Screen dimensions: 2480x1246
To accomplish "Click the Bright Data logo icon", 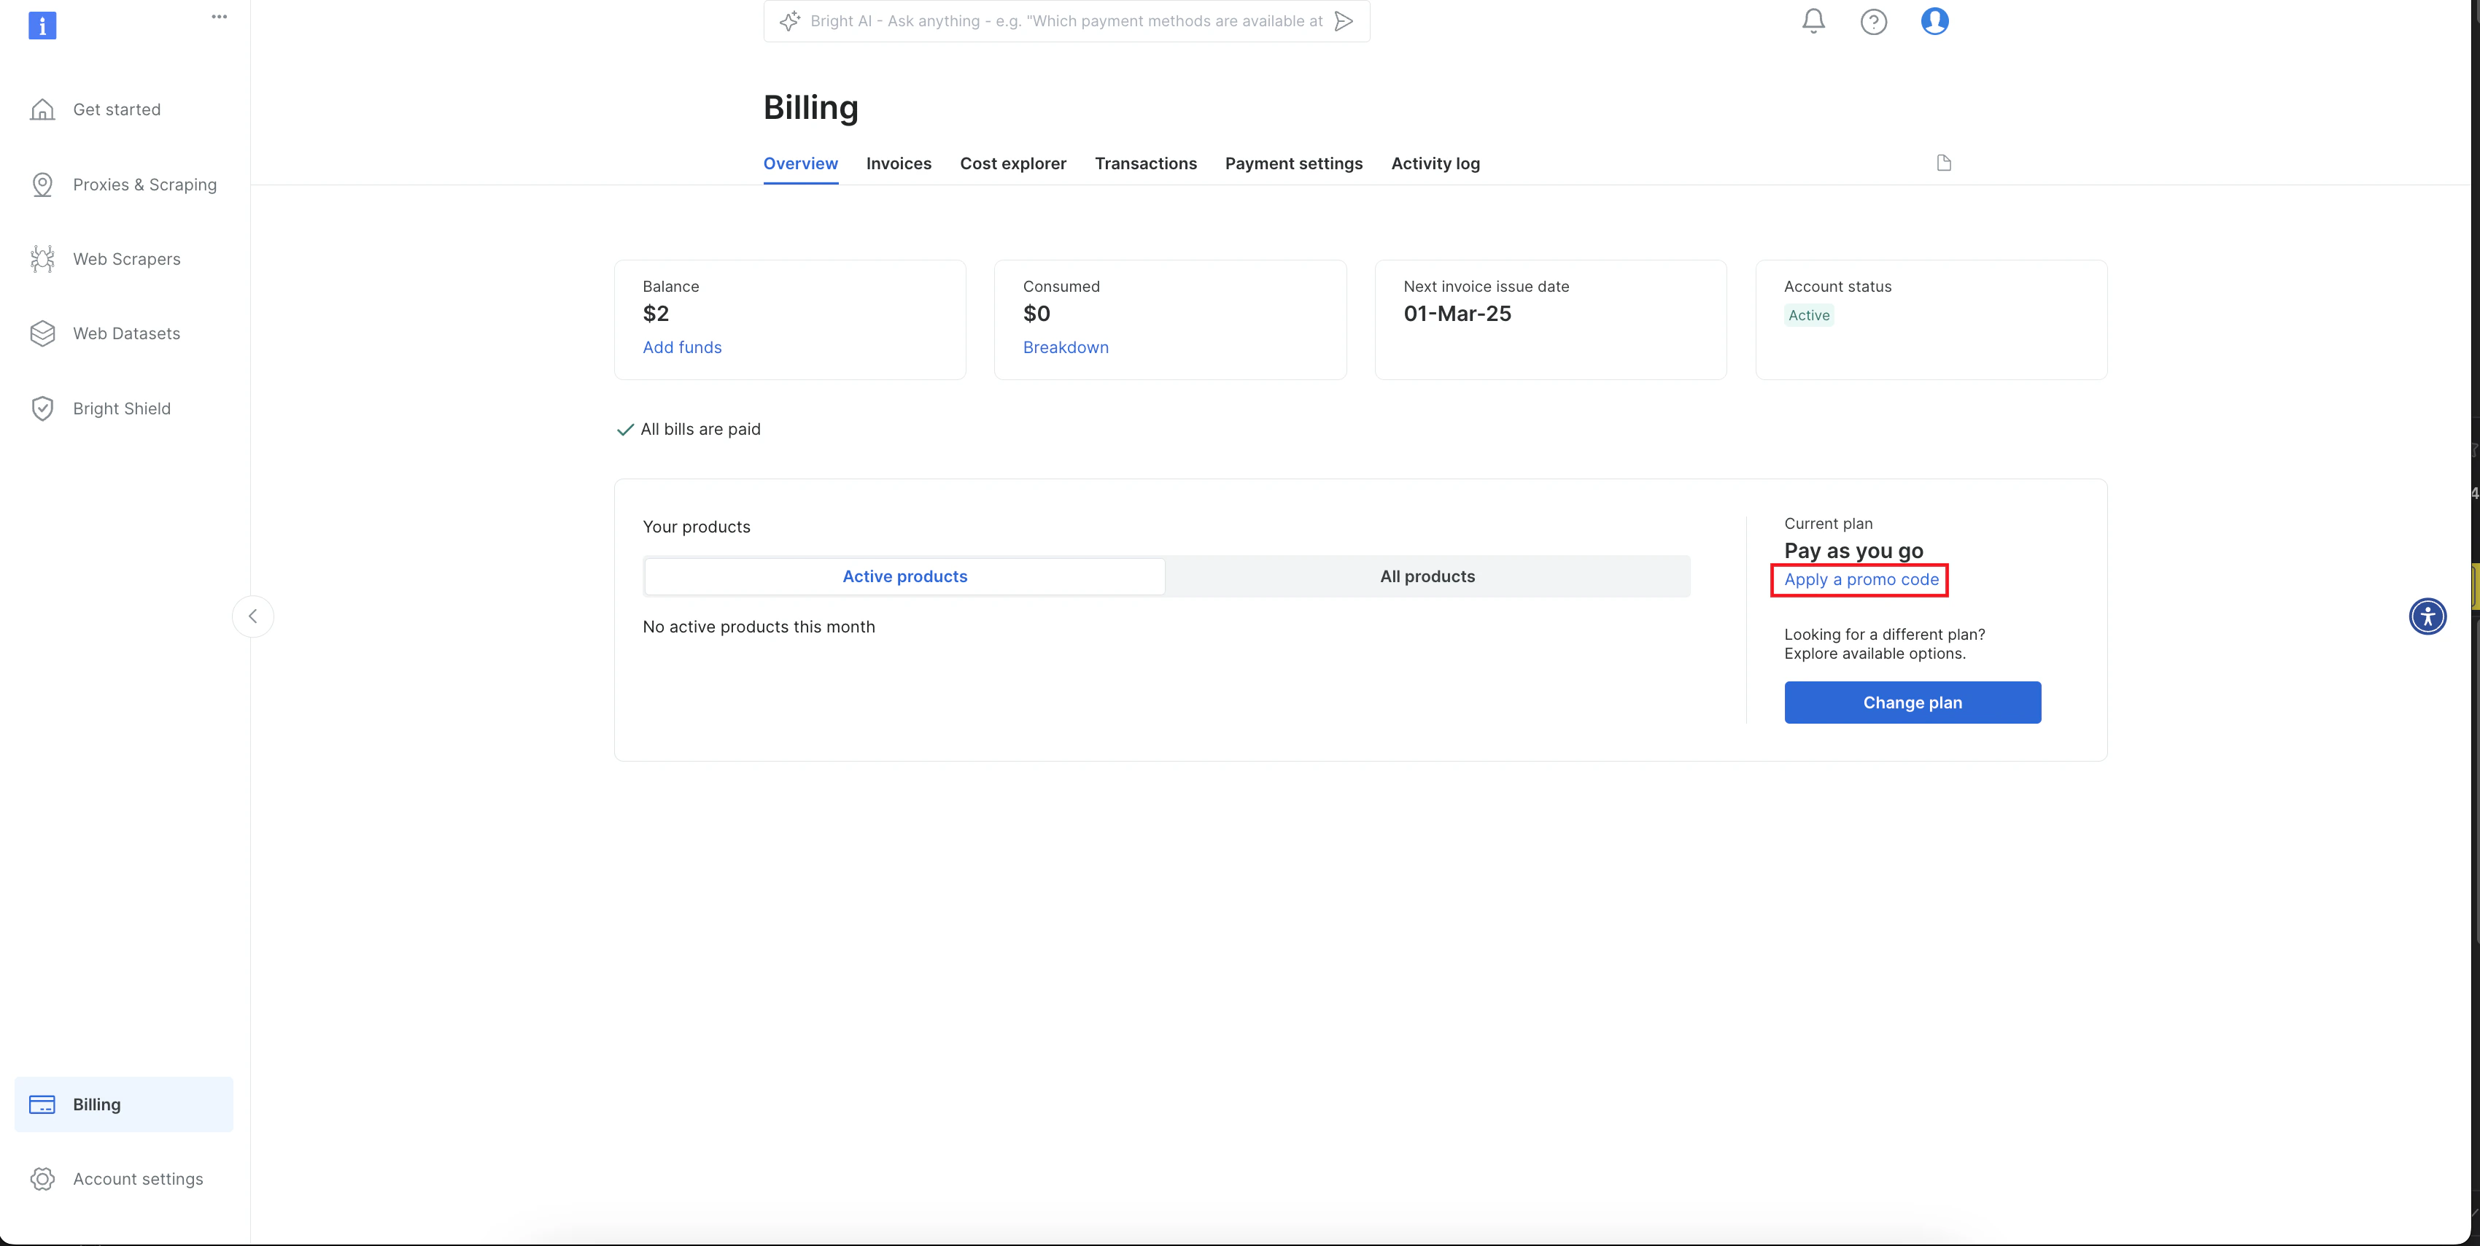I will 42,25.
